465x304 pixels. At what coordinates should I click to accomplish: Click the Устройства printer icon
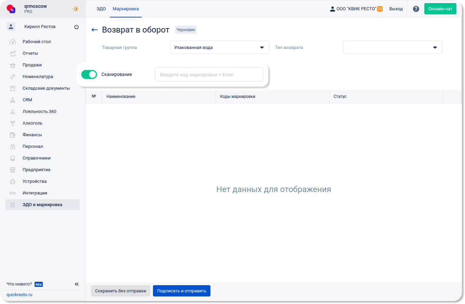click(x=13, y=181)
